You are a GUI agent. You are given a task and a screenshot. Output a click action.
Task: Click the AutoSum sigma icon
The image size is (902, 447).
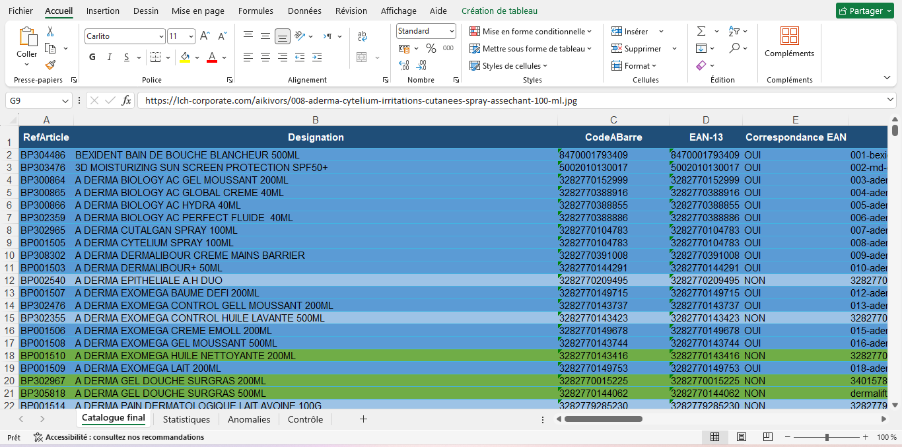click(x=701, y=31)
